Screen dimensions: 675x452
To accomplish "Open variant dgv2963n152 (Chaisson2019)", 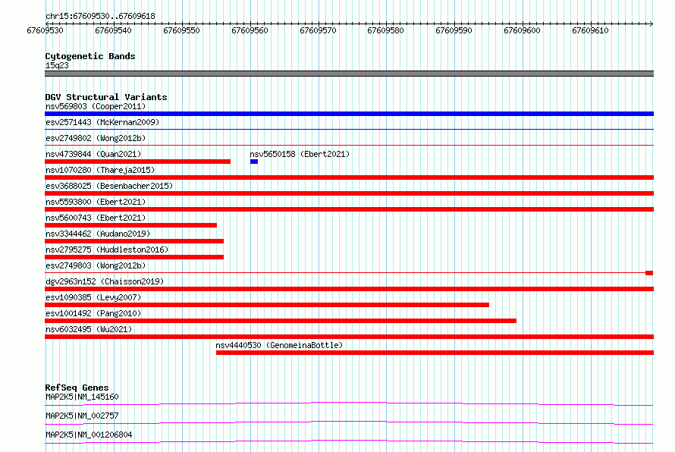I will pyautogui.click(x=105, y=281).
